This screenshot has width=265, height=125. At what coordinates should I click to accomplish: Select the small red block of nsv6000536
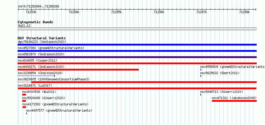[24, 95]
